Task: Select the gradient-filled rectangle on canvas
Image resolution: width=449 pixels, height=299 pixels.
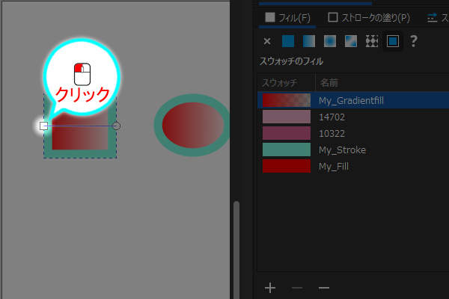Action: coord(80,135)
